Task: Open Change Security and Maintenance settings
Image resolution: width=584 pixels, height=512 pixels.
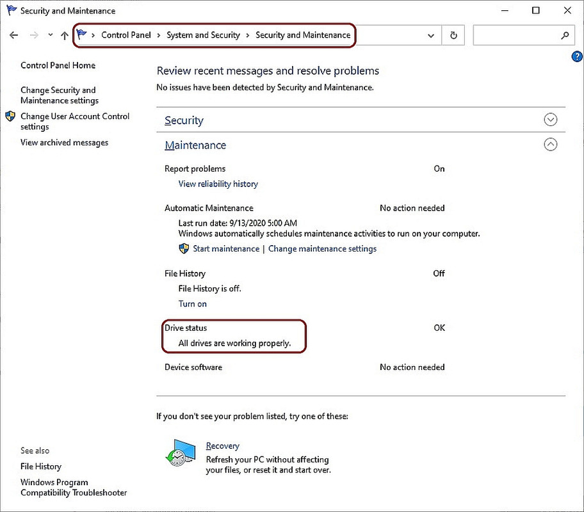Action: coord(60,95)
